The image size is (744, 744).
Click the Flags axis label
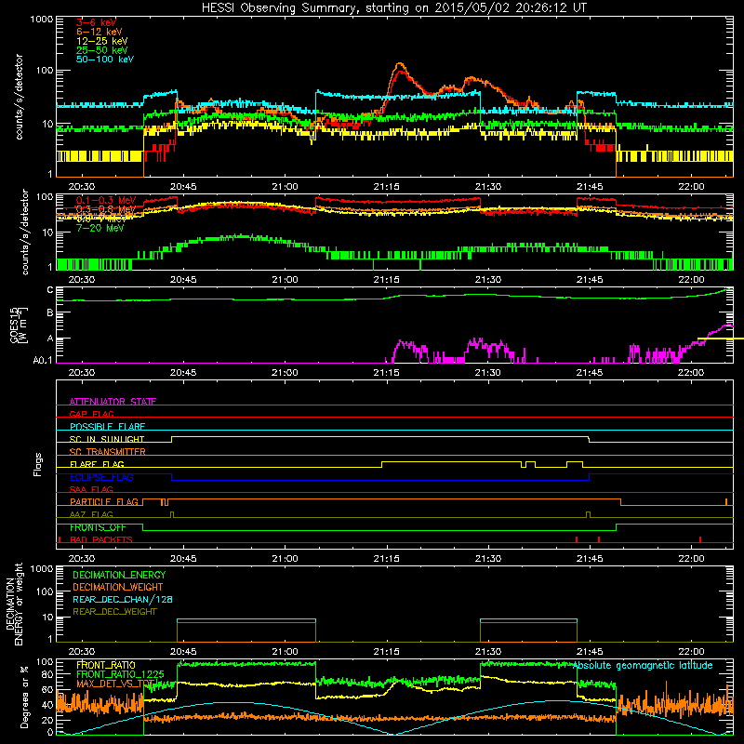pos(37,464)
